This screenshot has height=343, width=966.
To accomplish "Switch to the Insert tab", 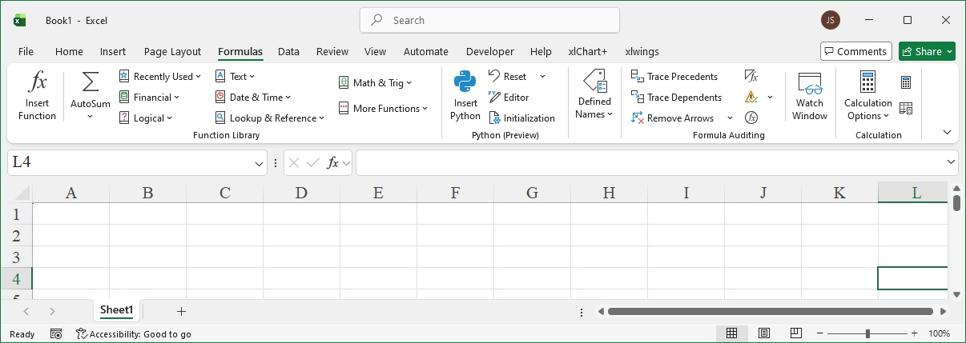I will (113, 51).
